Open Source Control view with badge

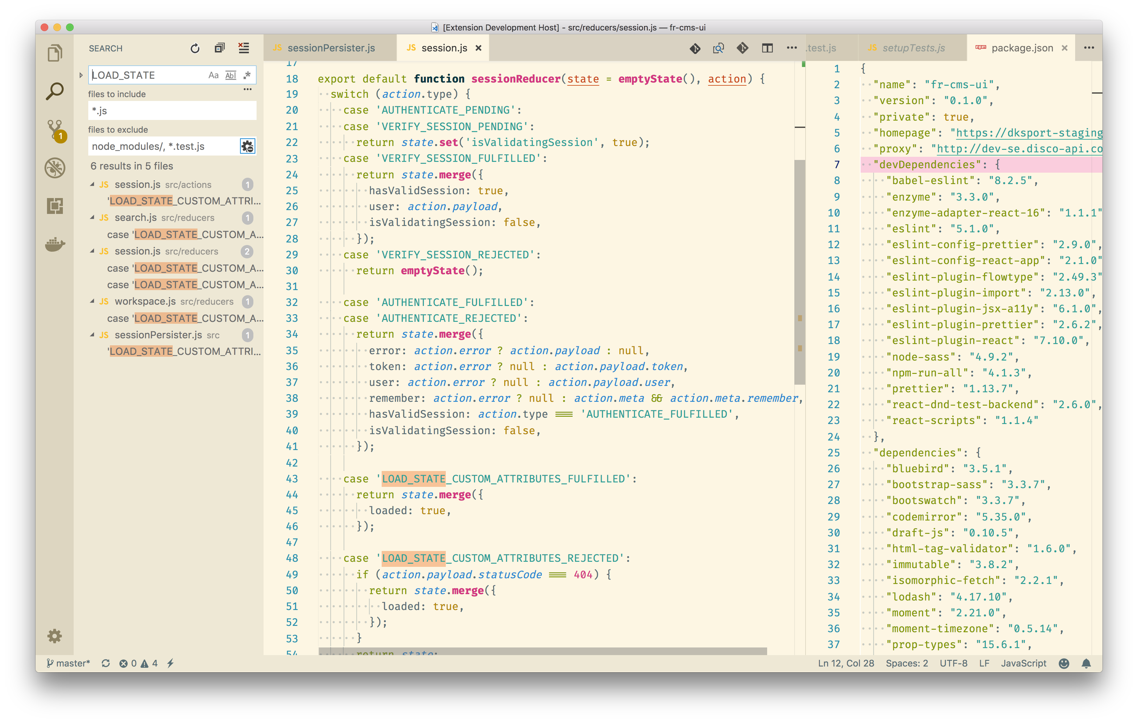point(55,129)
